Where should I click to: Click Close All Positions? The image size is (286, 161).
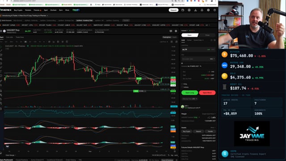(x=167, y=160)
